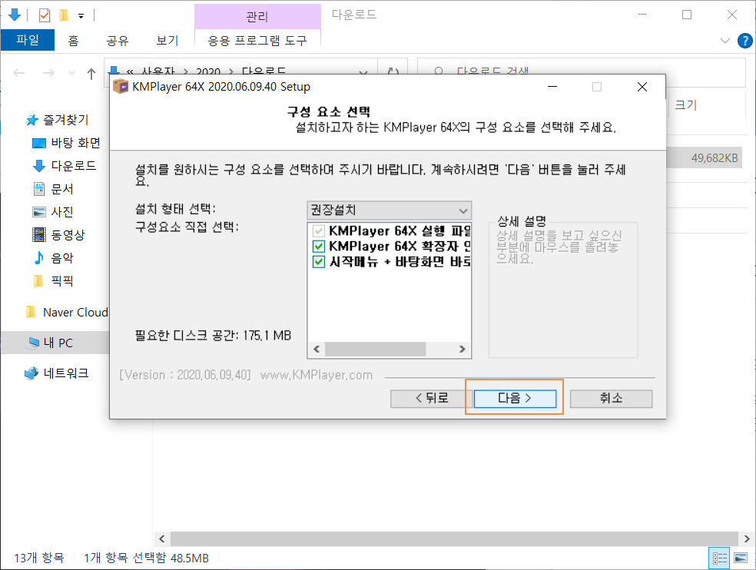
Task: Click the Explorer refresh icon
Action: pyautogui.click(x=393, y=72)
